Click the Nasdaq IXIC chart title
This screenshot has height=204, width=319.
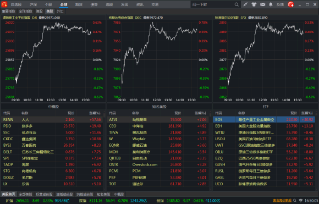136,18
